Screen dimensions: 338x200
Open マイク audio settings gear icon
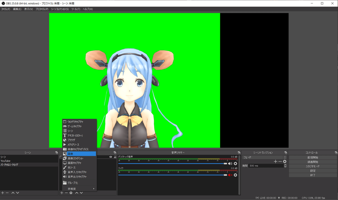(x=235, y=175)
